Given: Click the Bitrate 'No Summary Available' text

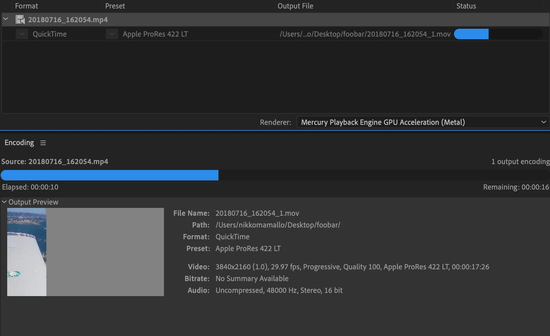Looking at the screenshot, I should click(x=252, y=278).
